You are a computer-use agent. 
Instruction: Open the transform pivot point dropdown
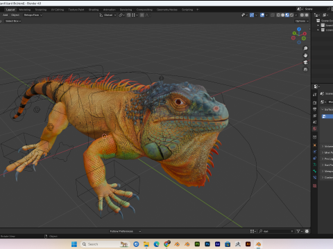click(x=121, y=15)
